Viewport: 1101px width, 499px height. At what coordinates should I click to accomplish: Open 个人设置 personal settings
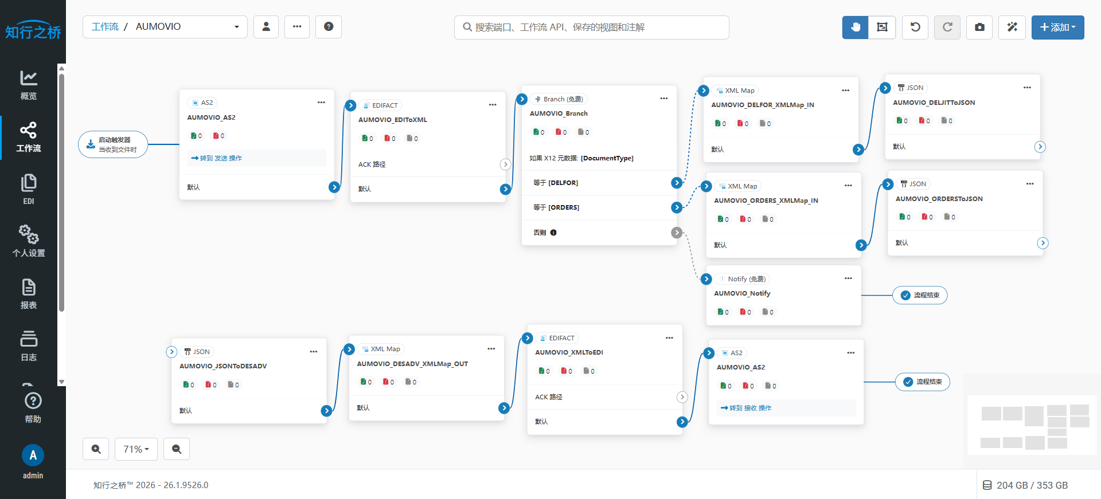[29, 241]
